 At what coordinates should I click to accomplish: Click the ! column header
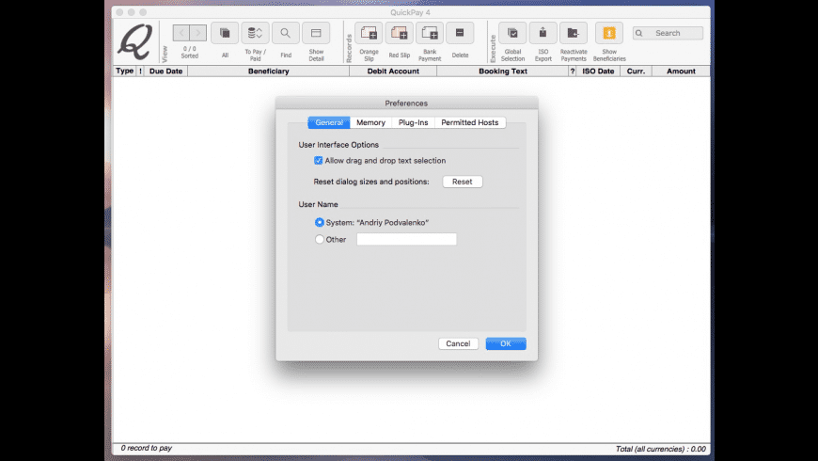(x=140, y=71)
